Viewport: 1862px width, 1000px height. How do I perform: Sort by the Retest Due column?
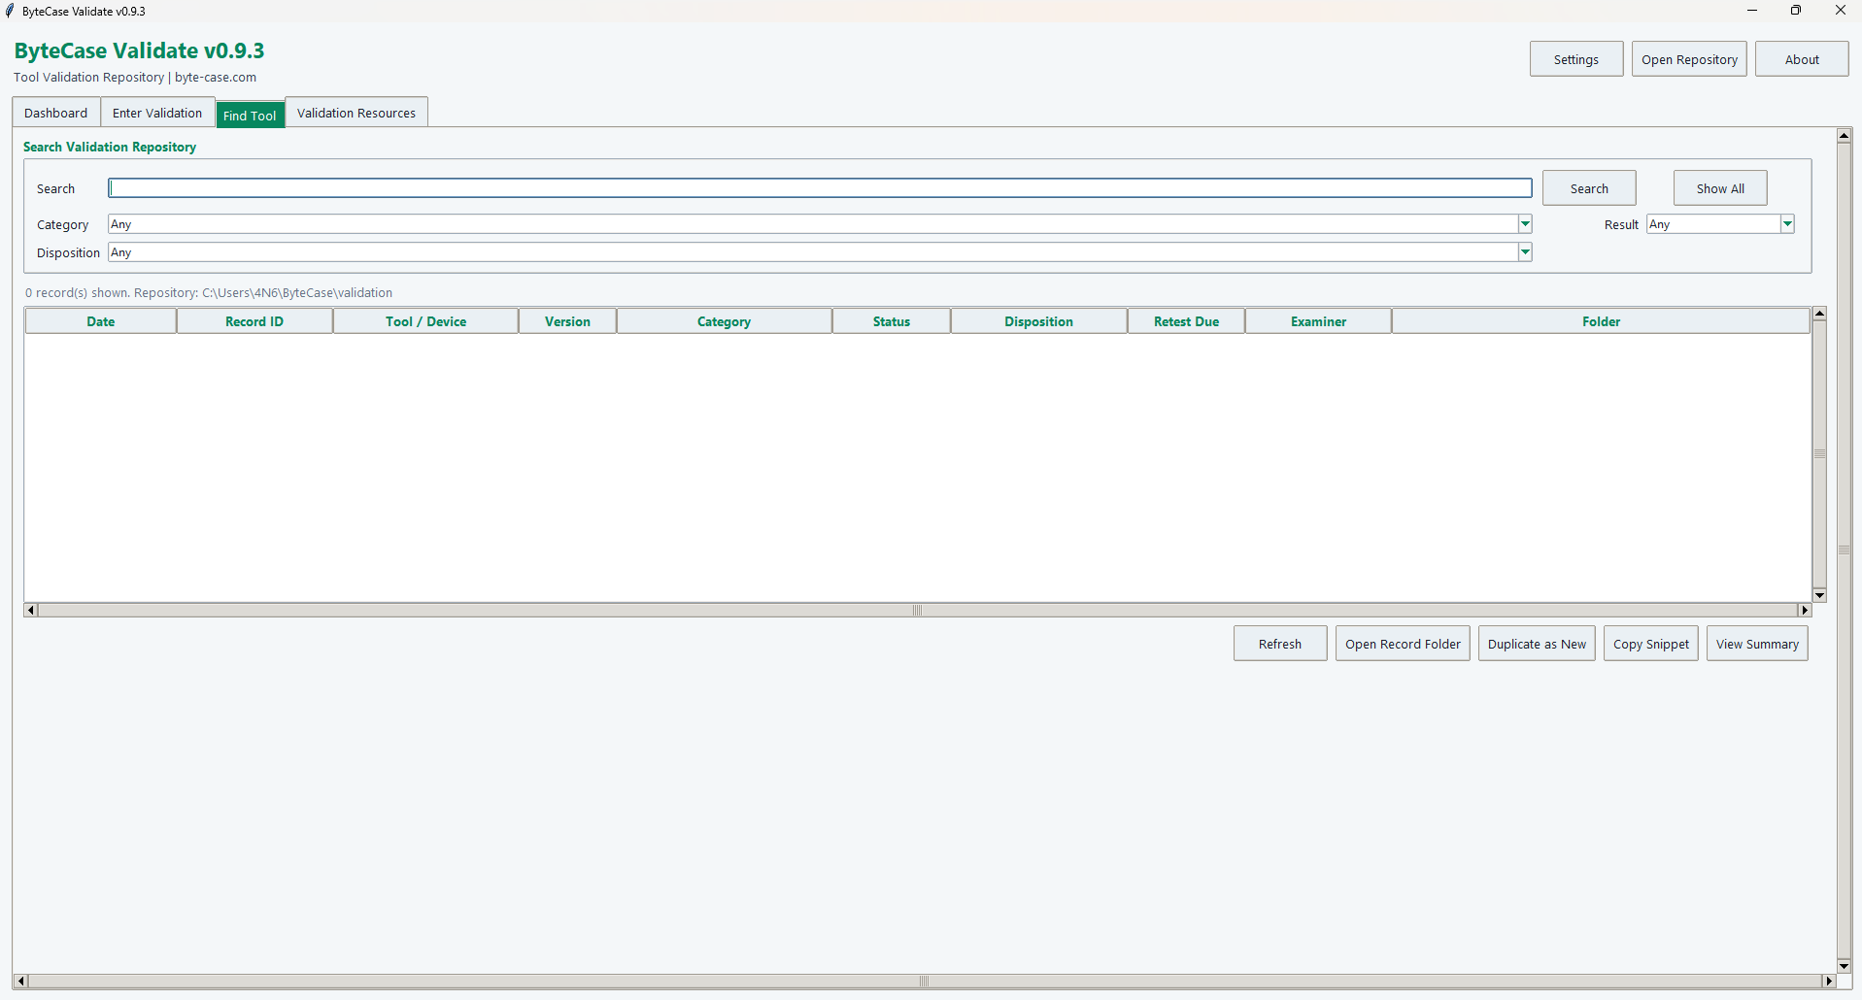pyautogui.click(x=1186, y=321)
